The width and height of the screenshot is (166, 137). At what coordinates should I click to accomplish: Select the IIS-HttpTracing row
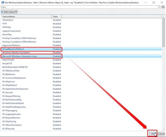82,121
